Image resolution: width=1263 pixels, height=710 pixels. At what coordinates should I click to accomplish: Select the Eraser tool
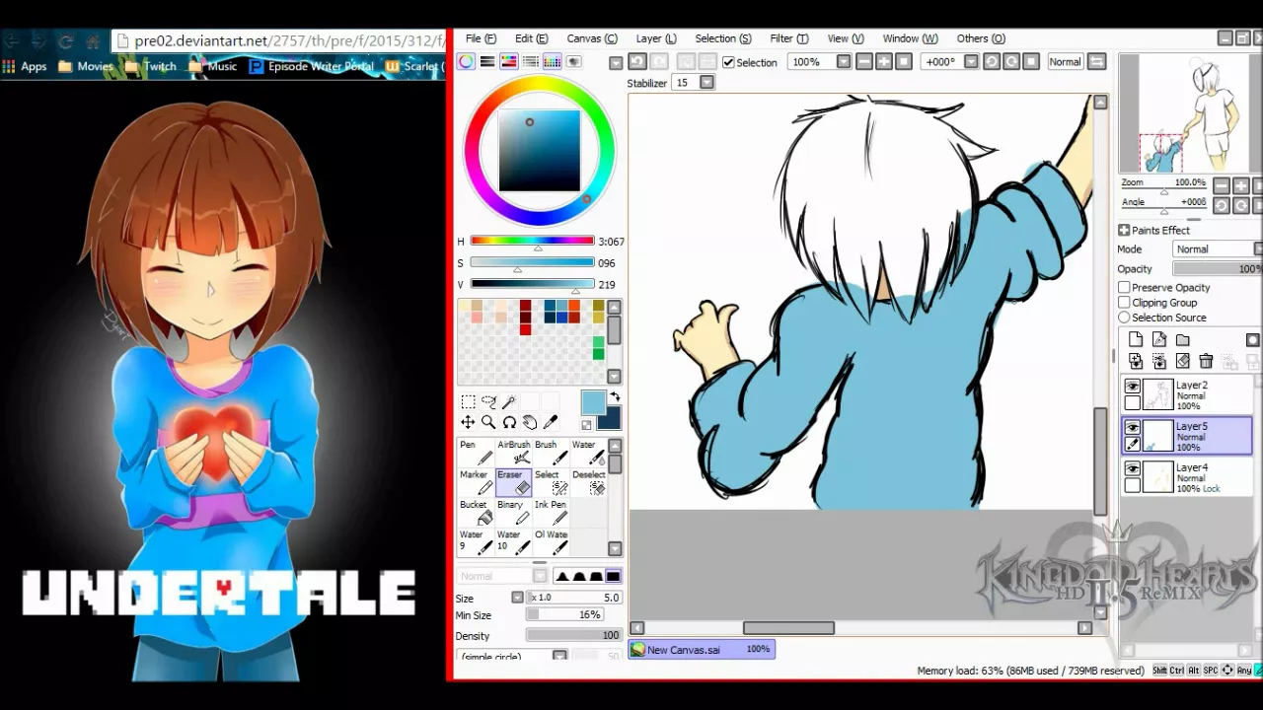point(513,482)
